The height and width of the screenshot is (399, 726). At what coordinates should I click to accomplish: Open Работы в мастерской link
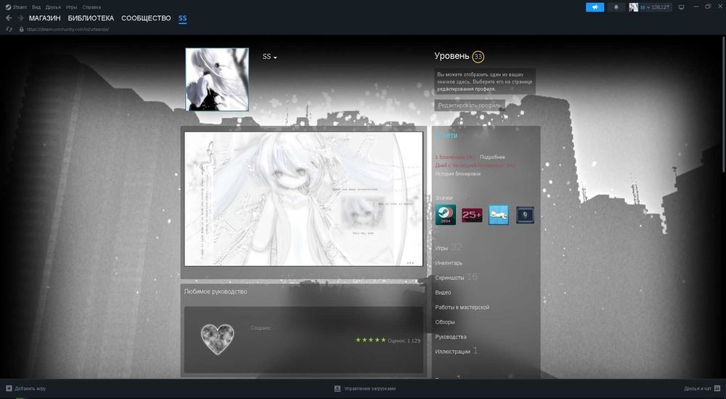coord(462,307)
